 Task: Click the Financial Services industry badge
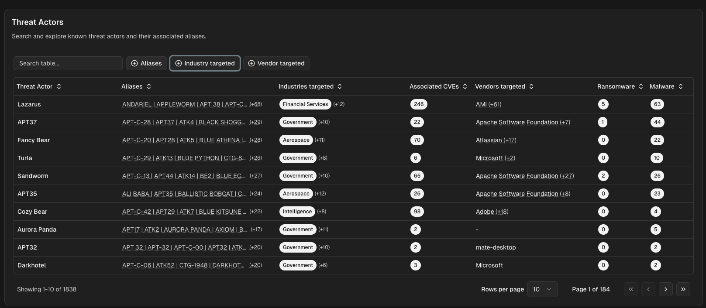pyautogui.click(x=305, y=104)
